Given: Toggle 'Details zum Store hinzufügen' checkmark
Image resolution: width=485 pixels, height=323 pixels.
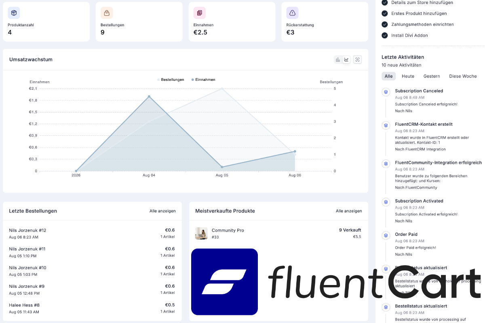Looking at the screenshot, I should point(385,2).
